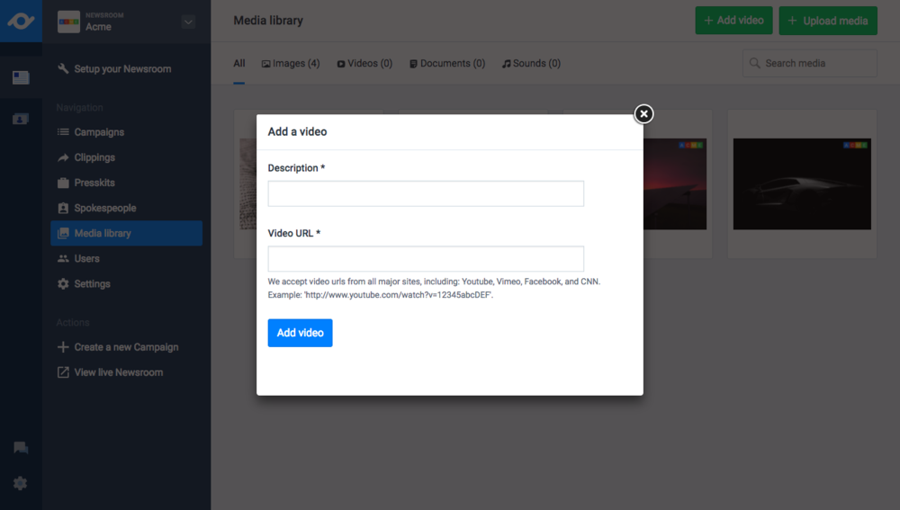Click View live Newsroom

pyautogui.click(x=110, y=372)
